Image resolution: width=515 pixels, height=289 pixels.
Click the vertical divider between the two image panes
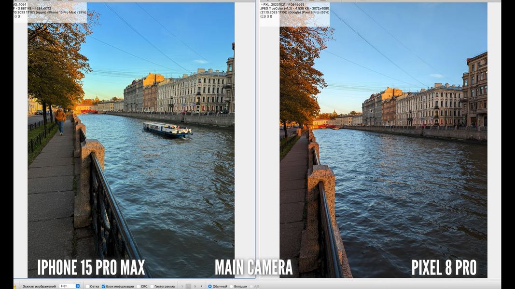[x=255, y=140]
